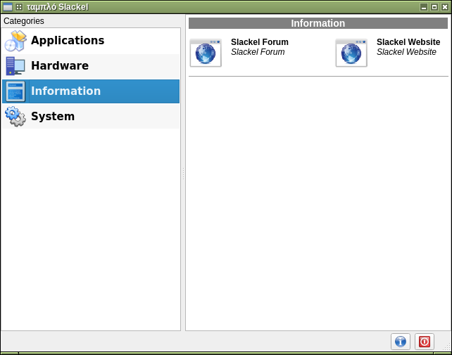Select the System label
The height and width of the screenshot is (355, 452).
(x=53, y=116)
